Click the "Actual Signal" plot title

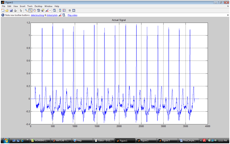pyautogui.click(x=119, y=20)
